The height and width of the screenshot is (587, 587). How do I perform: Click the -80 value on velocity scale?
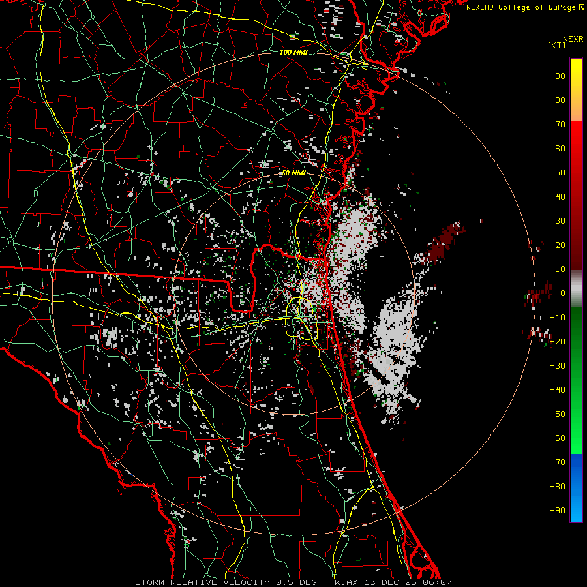click(x=558, y=487)
